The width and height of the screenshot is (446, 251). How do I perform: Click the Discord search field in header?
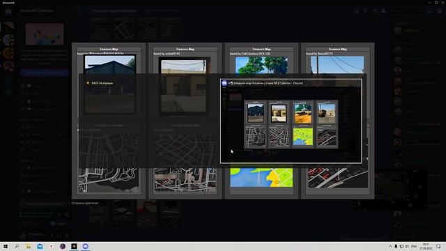pos(407,11)
